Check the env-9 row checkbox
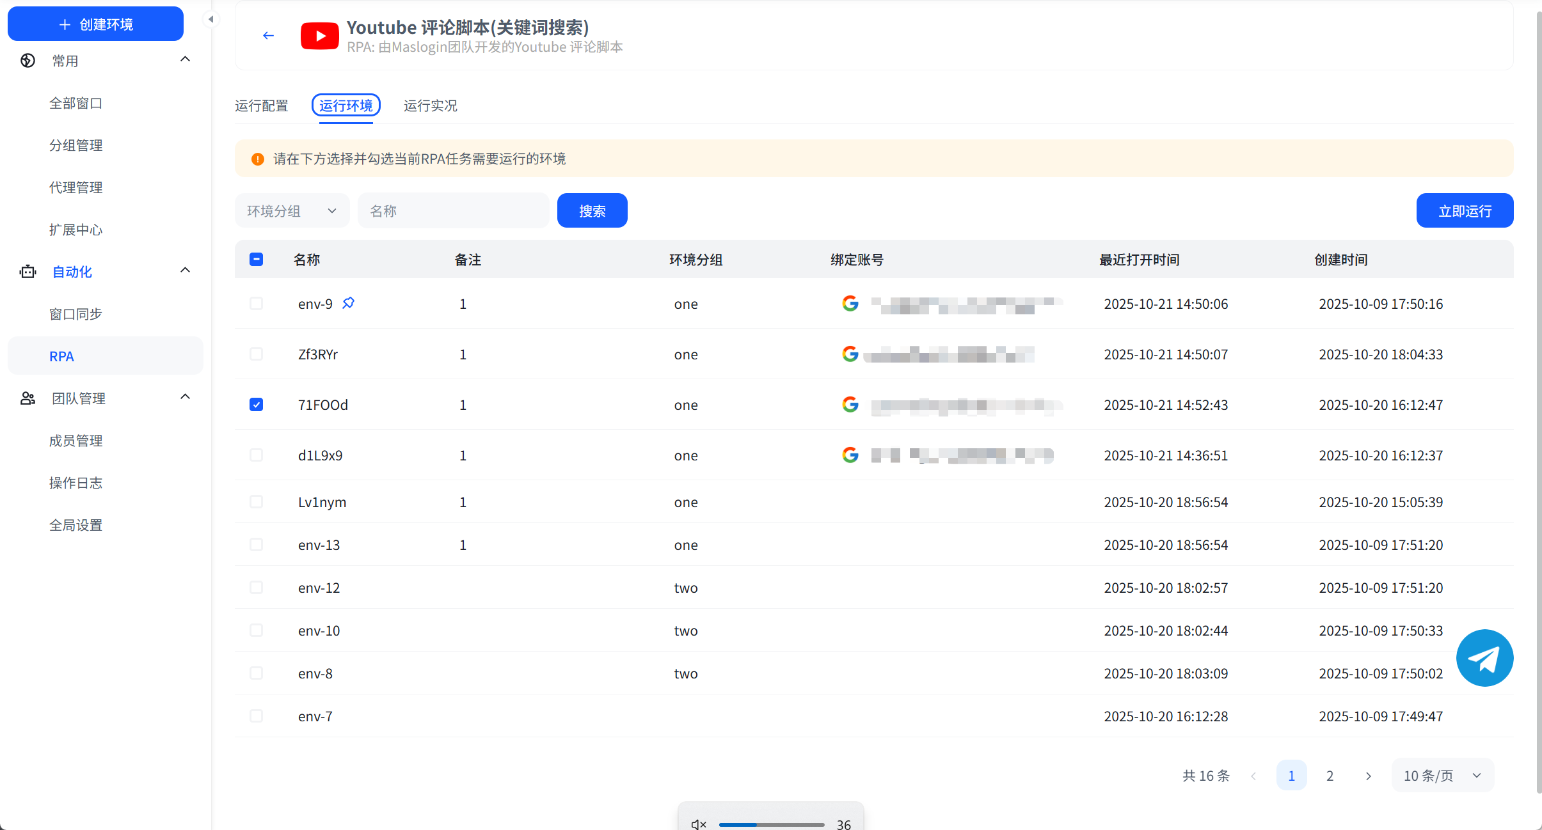1542x830 pixels. (256, 304)
